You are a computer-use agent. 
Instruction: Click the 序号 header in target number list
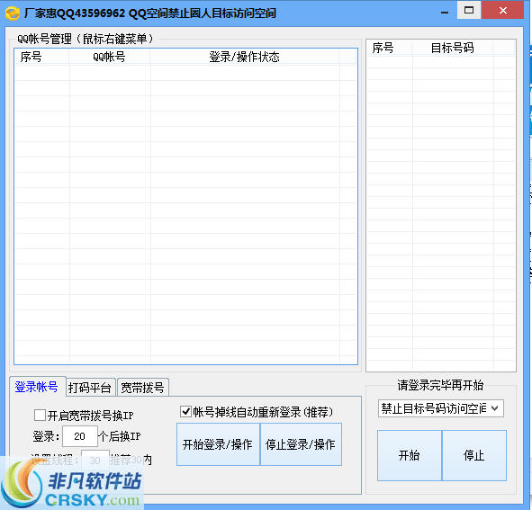click(390, 48)
